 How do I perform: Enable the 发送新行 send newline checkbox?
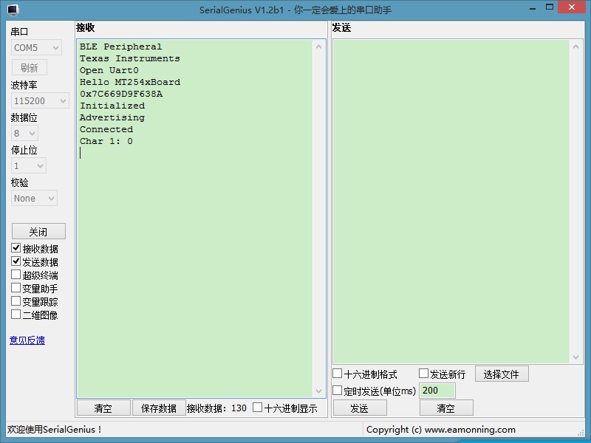pyautogui.click(x=423, y=374)
